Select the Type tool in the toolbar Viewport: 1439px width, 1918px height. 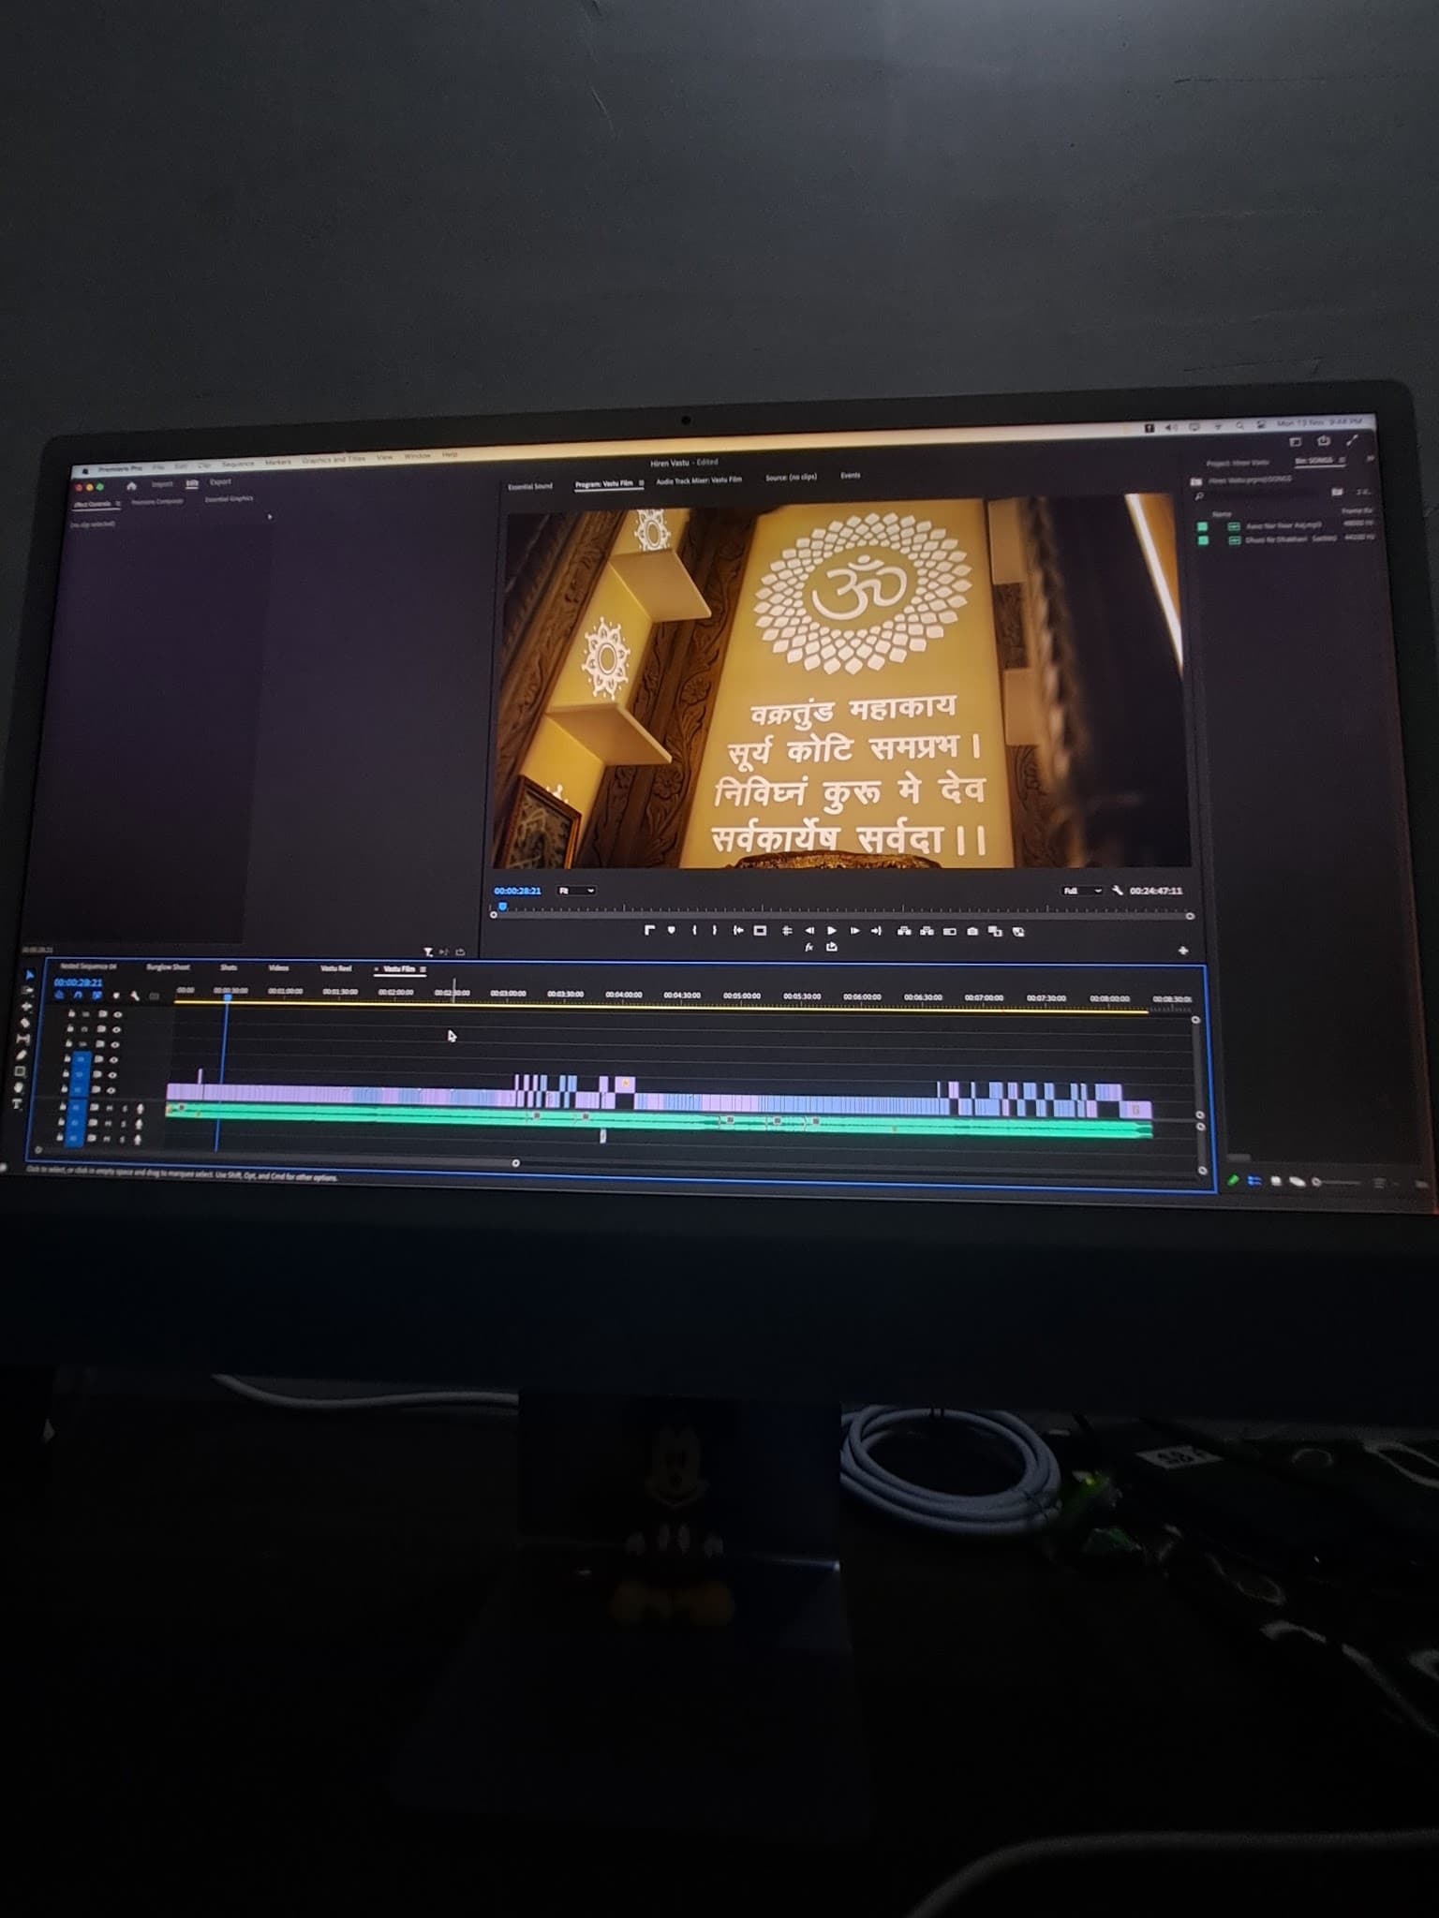(17, 1105)
